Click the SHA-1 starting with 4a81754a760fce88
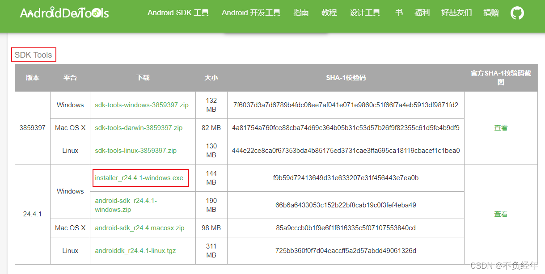Image resolution: width=545 pixels, height=274 pixels. click(x=346, y=128)
